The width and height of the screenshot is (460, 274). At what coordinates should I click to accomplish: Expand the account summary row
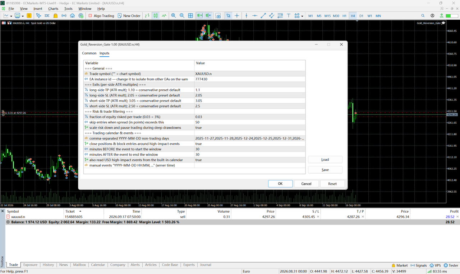(8, 222)
